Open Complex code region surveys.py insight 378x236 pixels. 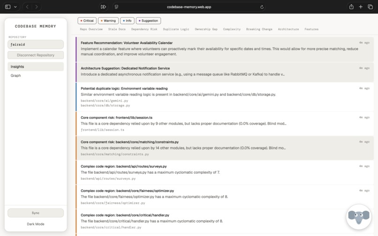(225, 172)
